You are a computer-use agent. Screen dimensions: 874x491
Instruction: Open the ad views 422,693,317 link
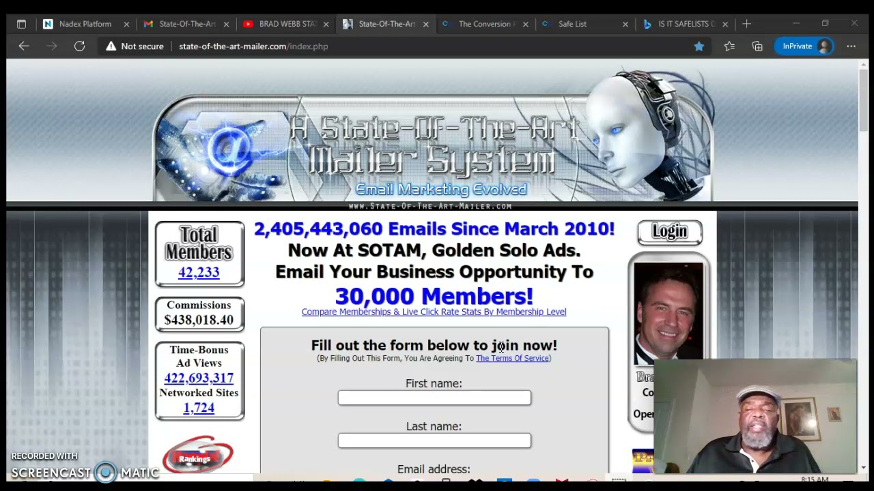(x=199, y=378)
